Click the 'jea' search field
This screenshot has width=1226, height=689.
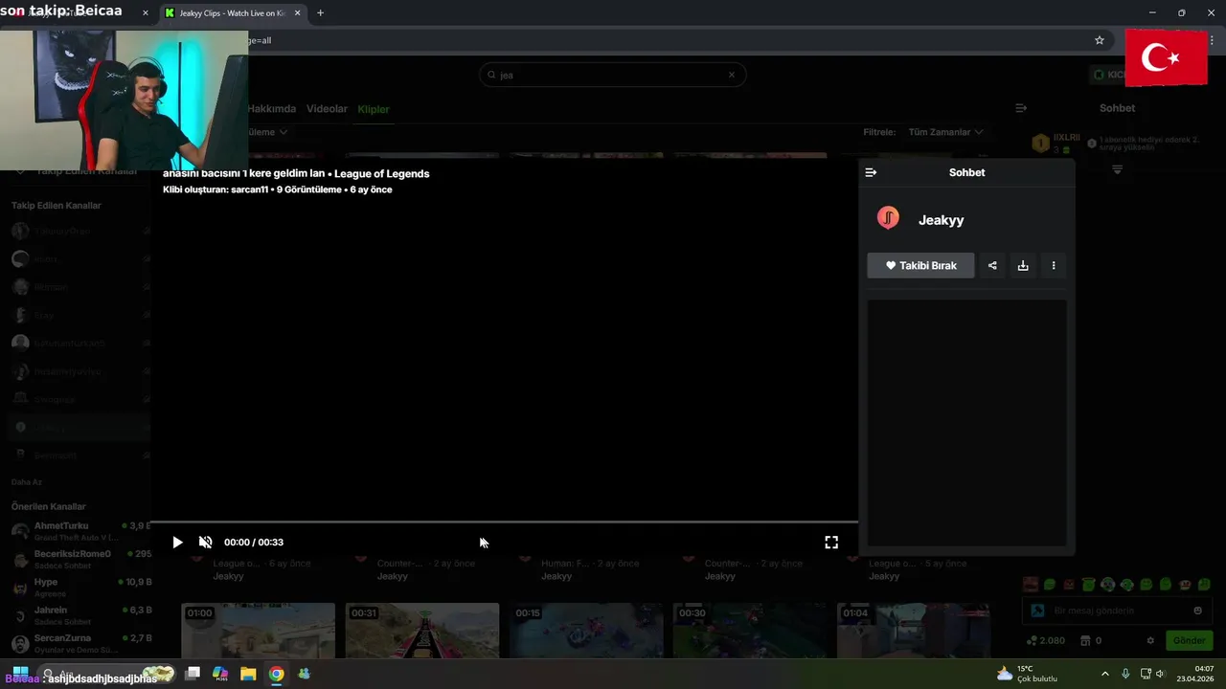click(612, 75)
